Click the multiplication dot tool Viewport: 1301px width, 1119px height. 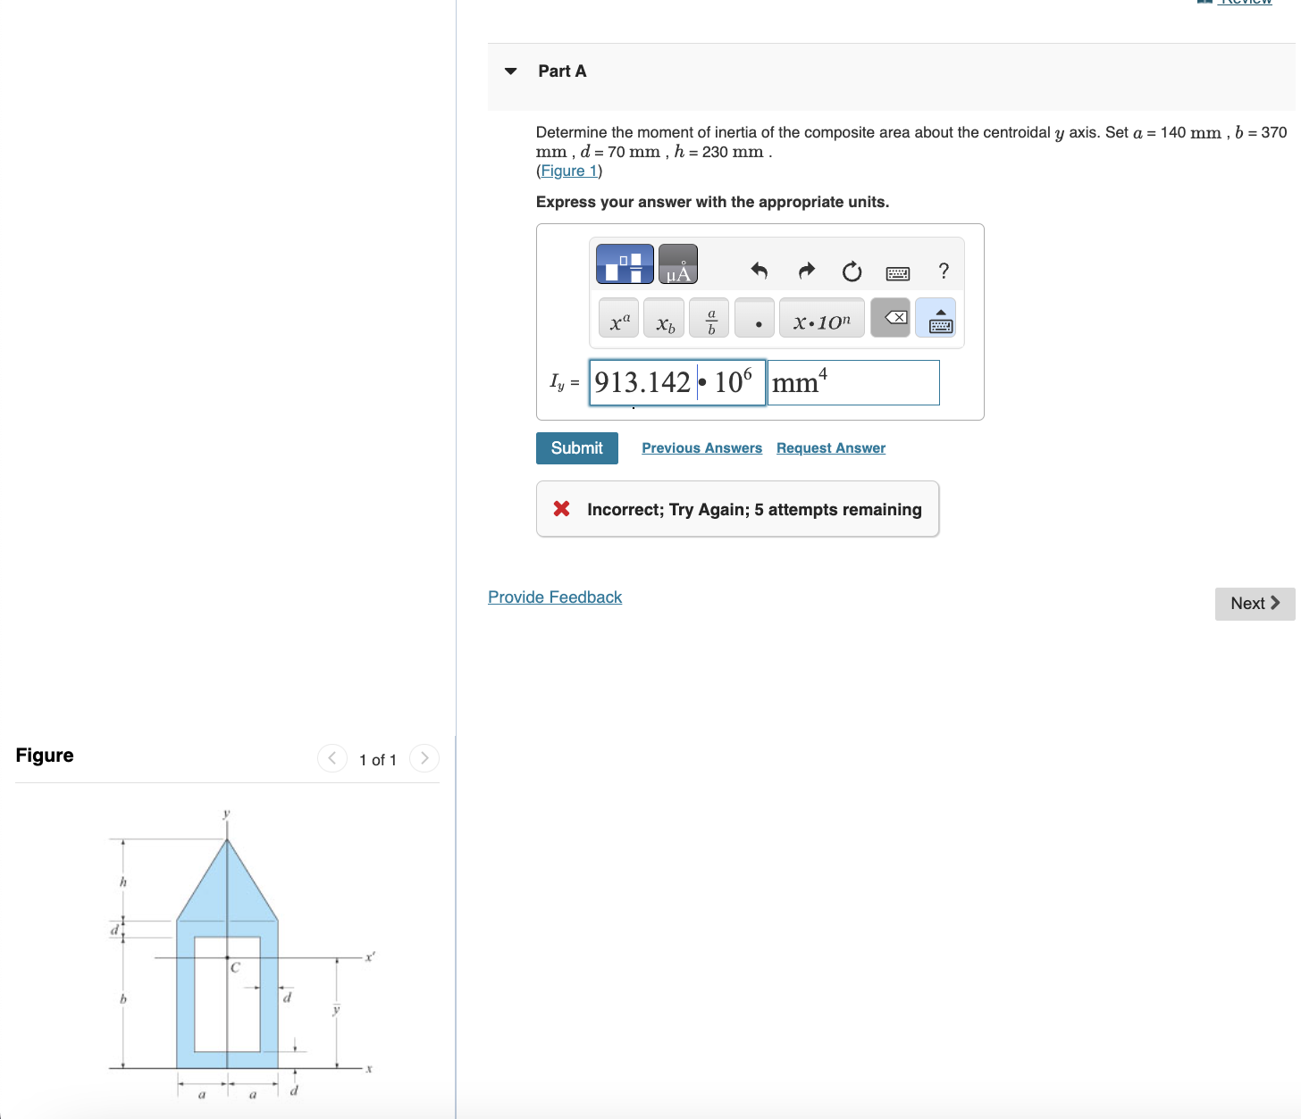[x=754, y=318]
